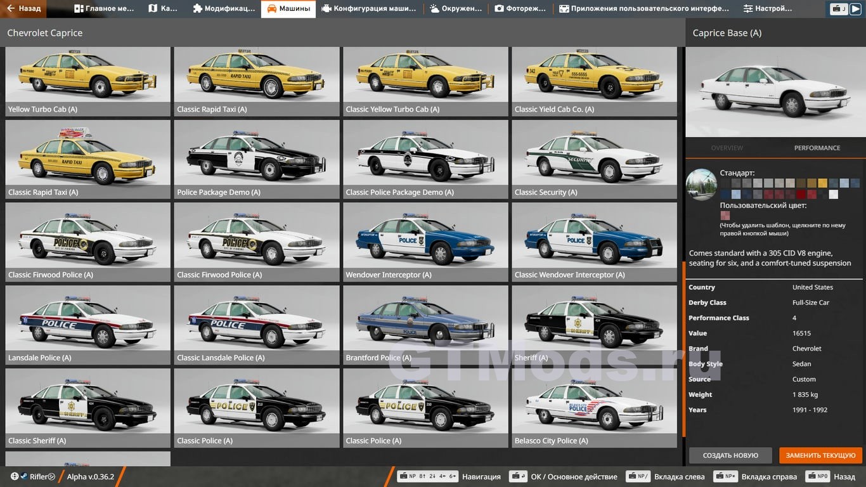This screenshot has height=487, width=866.
Task: Click the Навигация numpad hint icon
Action: [427, 476]
